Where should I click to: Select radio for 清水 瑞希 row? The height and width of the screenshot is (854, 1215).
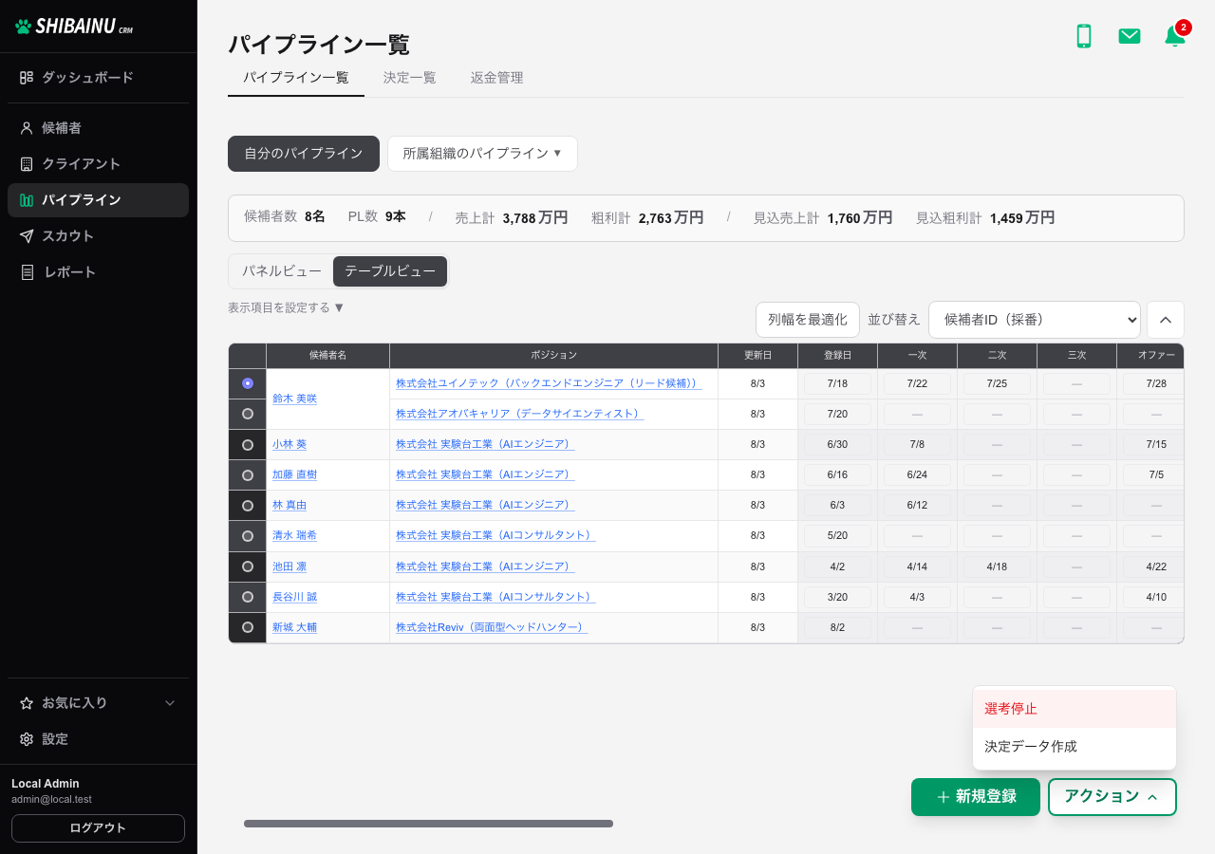click(x=248, y=536)
